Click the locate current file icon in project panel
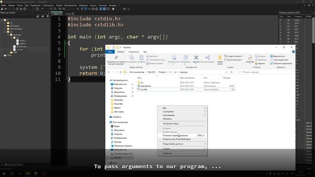This screenshot has width=315, height=177. coord(48,16)
